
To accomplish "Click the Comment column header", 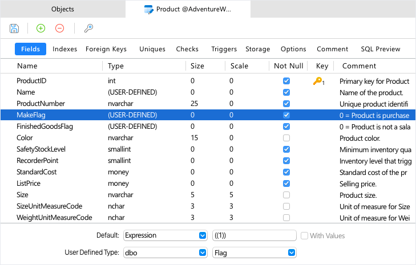I will tap(359, 66).
